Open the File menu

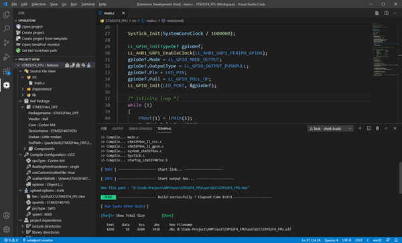[x=14, y=4]
